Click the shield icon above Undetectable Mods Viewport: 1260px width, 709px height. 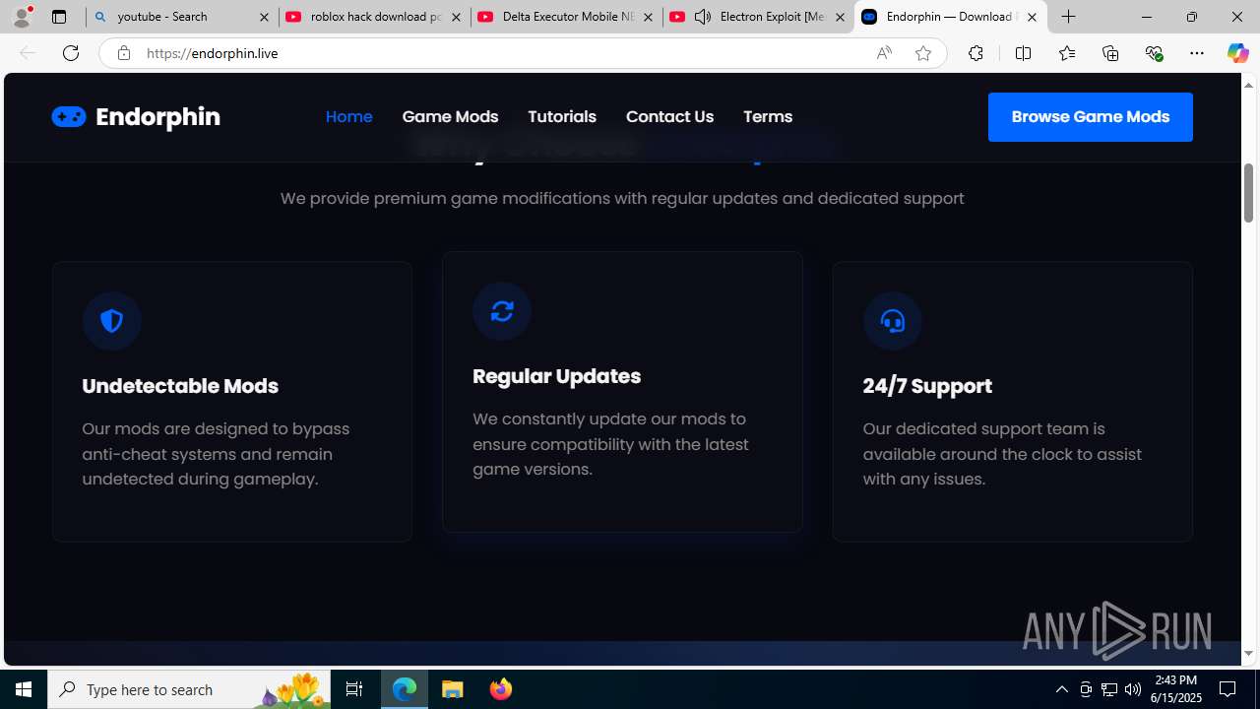[x=111, y=320]
